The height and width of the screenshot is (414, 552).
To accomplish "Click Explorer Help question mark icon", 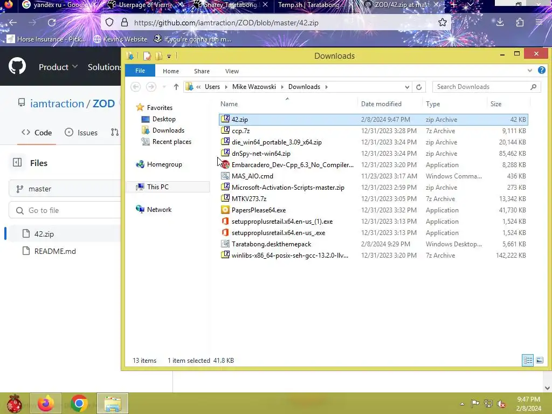I will (541, 71).
